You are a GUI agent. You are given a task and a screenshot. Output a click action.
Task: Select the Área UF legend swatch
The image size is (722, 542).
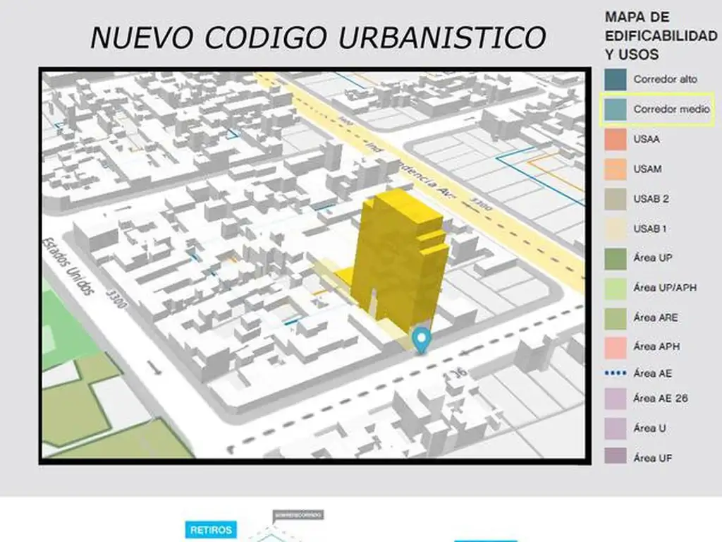(x=616, y=458)
